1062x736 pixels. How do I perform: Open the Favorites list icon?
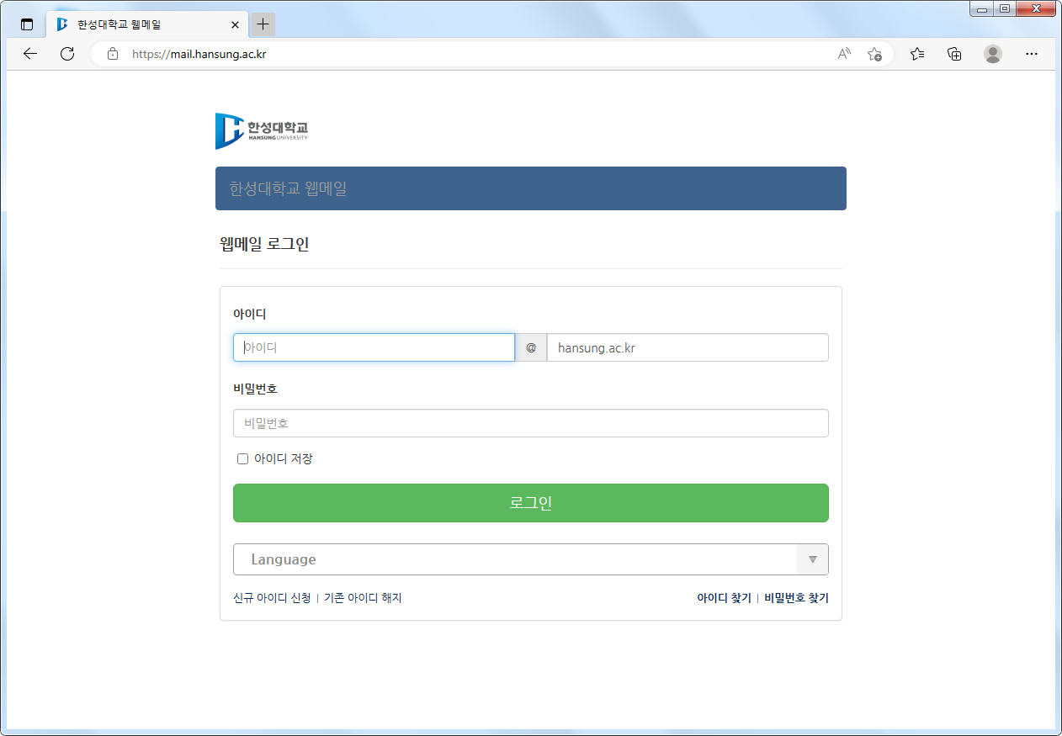click(x=917, y=54)
